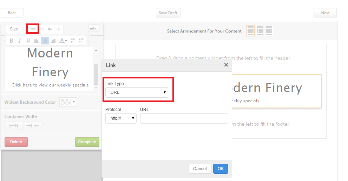This screenshot has width=348, height=181.
Task: Select the narrow container width icon
Action: tap(33, 126)
